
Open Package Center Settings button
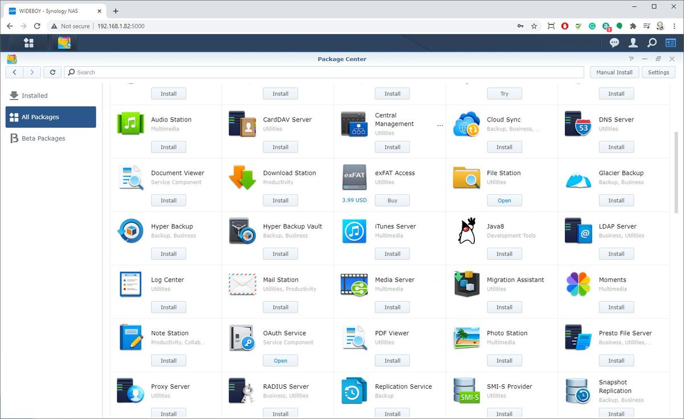tap(658, 72)
